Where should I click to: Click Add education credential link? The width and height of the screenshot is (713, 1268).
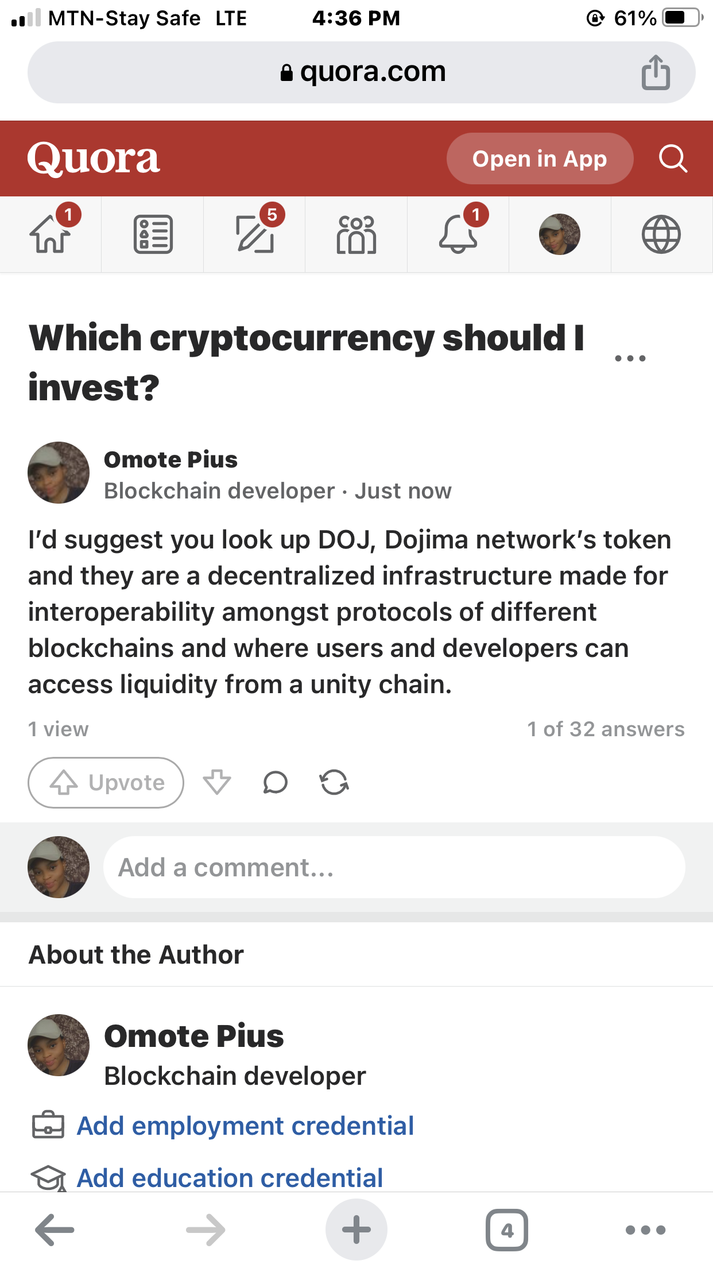(230, 1178)
